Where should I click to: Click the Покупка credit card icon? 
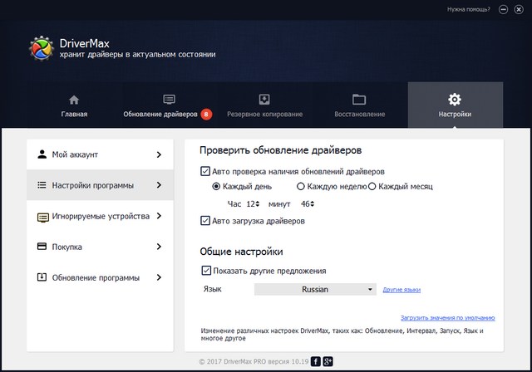coord(42,247)
